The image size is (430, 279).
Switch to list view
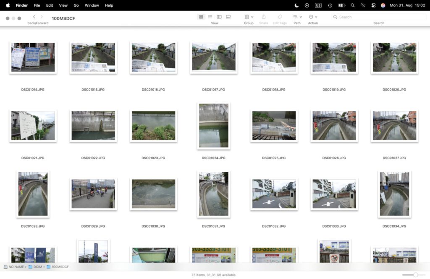[210, 17]
